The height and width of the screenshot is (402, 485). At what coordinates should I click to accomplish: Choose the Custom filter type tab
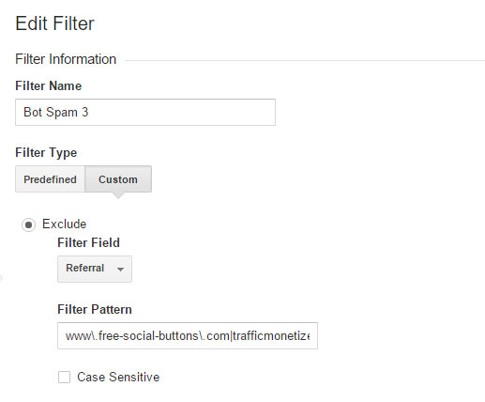tap(118, 179)
